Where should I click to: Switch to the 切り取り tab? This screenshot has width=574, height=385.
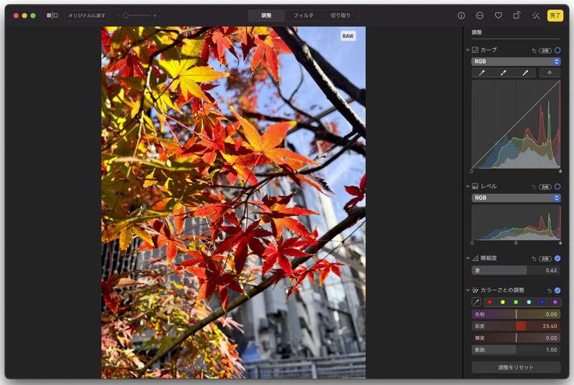(340, 15)
